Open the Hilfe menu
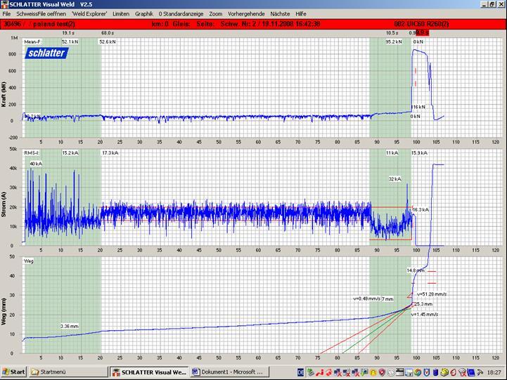Viewport: 507px width, 380px height. [301, 14]
